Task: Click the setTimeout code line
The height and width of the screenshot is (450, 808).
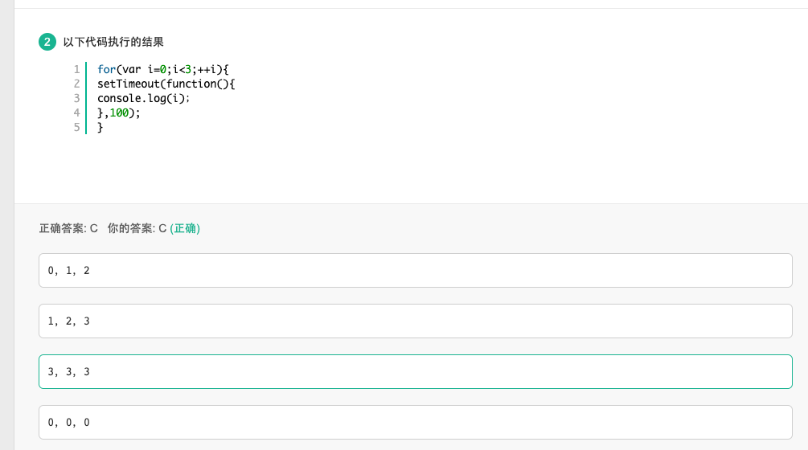Action: point(166,84)
